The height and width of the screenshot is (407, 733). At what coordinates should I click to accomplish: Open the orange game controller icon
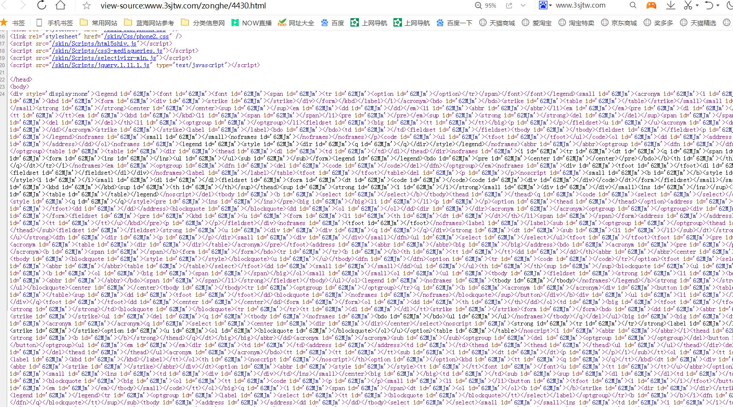(x=652, y=5)
